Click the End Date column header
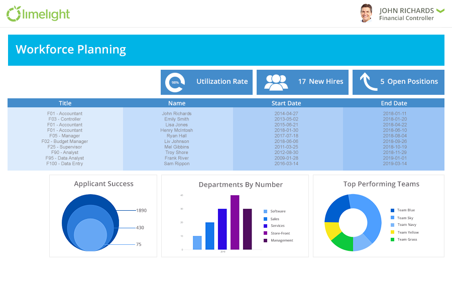452x301 pixels. [x=394, y=103]
